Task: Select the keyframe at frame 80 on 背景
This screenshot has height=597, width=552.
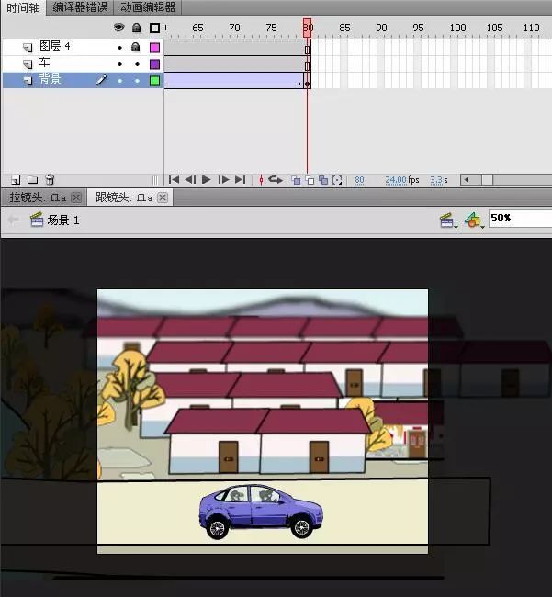Action: pyautogui.click(x=307, y=81)
